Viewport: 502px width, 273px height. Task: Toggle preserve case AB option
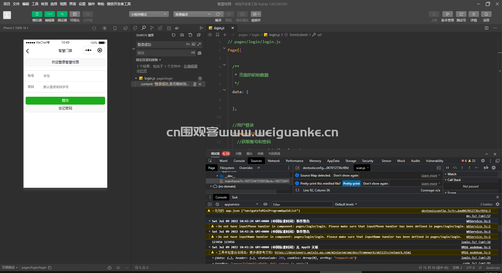click(x=193, y=53)
